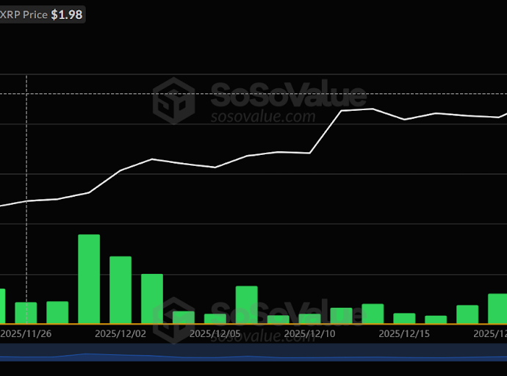This screenshot has width=507, height=376.
Task: Click the green bar directly above 2025/12/05
Action: tap(215, 318)
